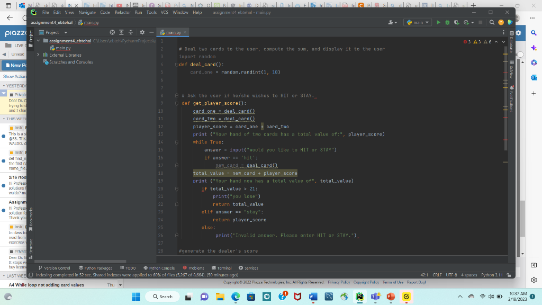Expand All icon in Project panel header

click(121, 32)
